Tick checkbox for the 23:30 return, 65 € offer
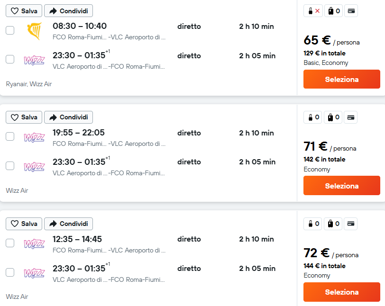The height and width of the screenshot is (306, 385). click(x=10, y=59)
